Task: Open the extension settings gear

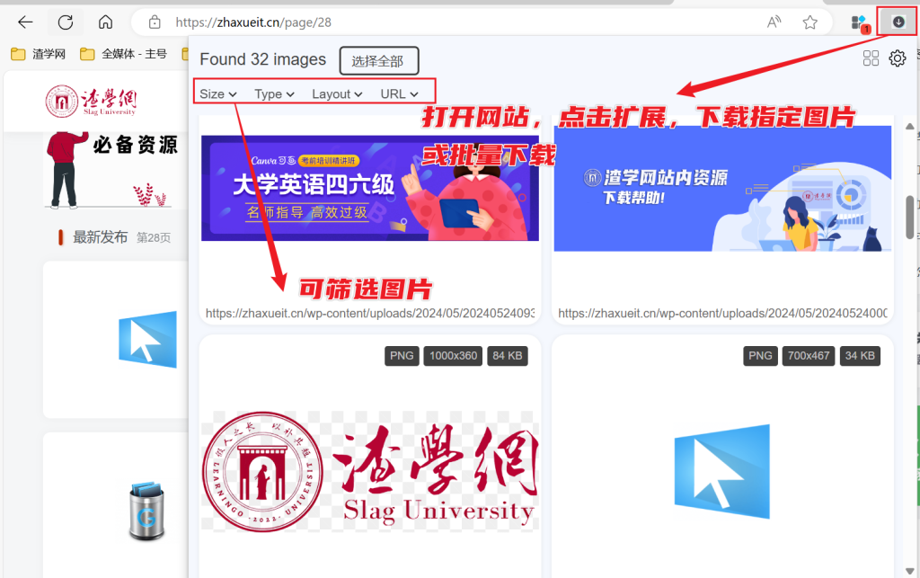Action: [x=896, y=58]
